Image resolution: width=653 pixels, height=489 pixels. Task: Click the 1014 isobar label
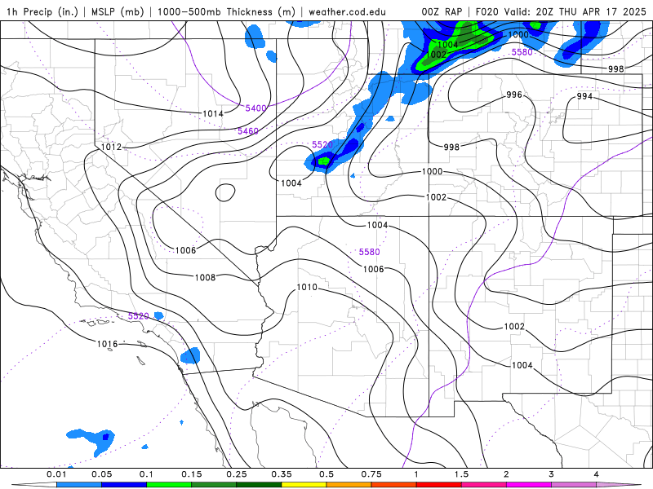pyautogui.click(x=213, y=113)
